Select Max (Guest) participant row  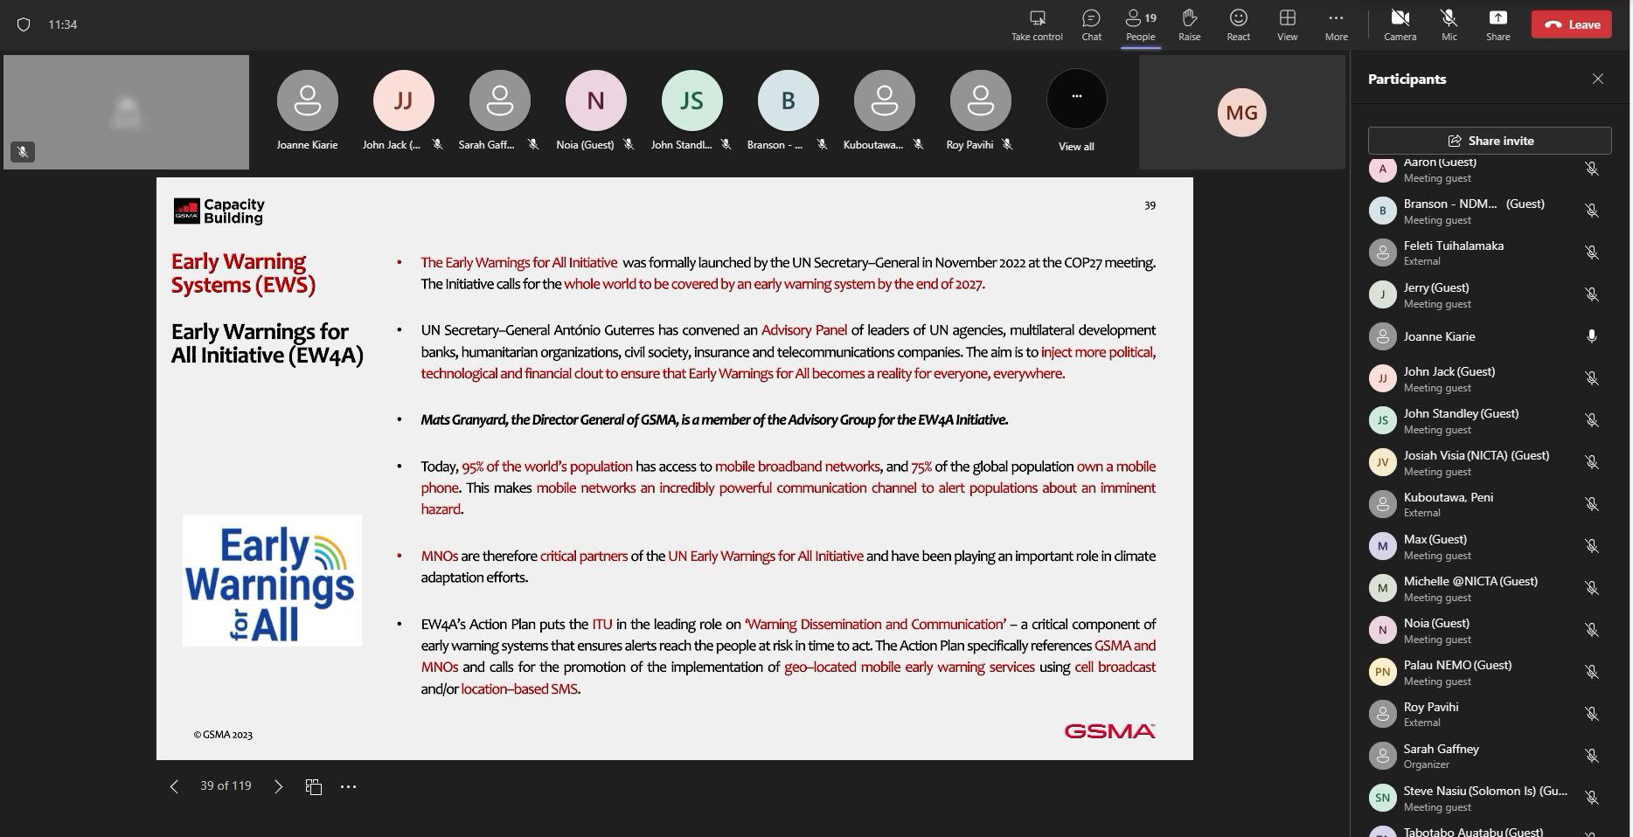pos(1490,546)
